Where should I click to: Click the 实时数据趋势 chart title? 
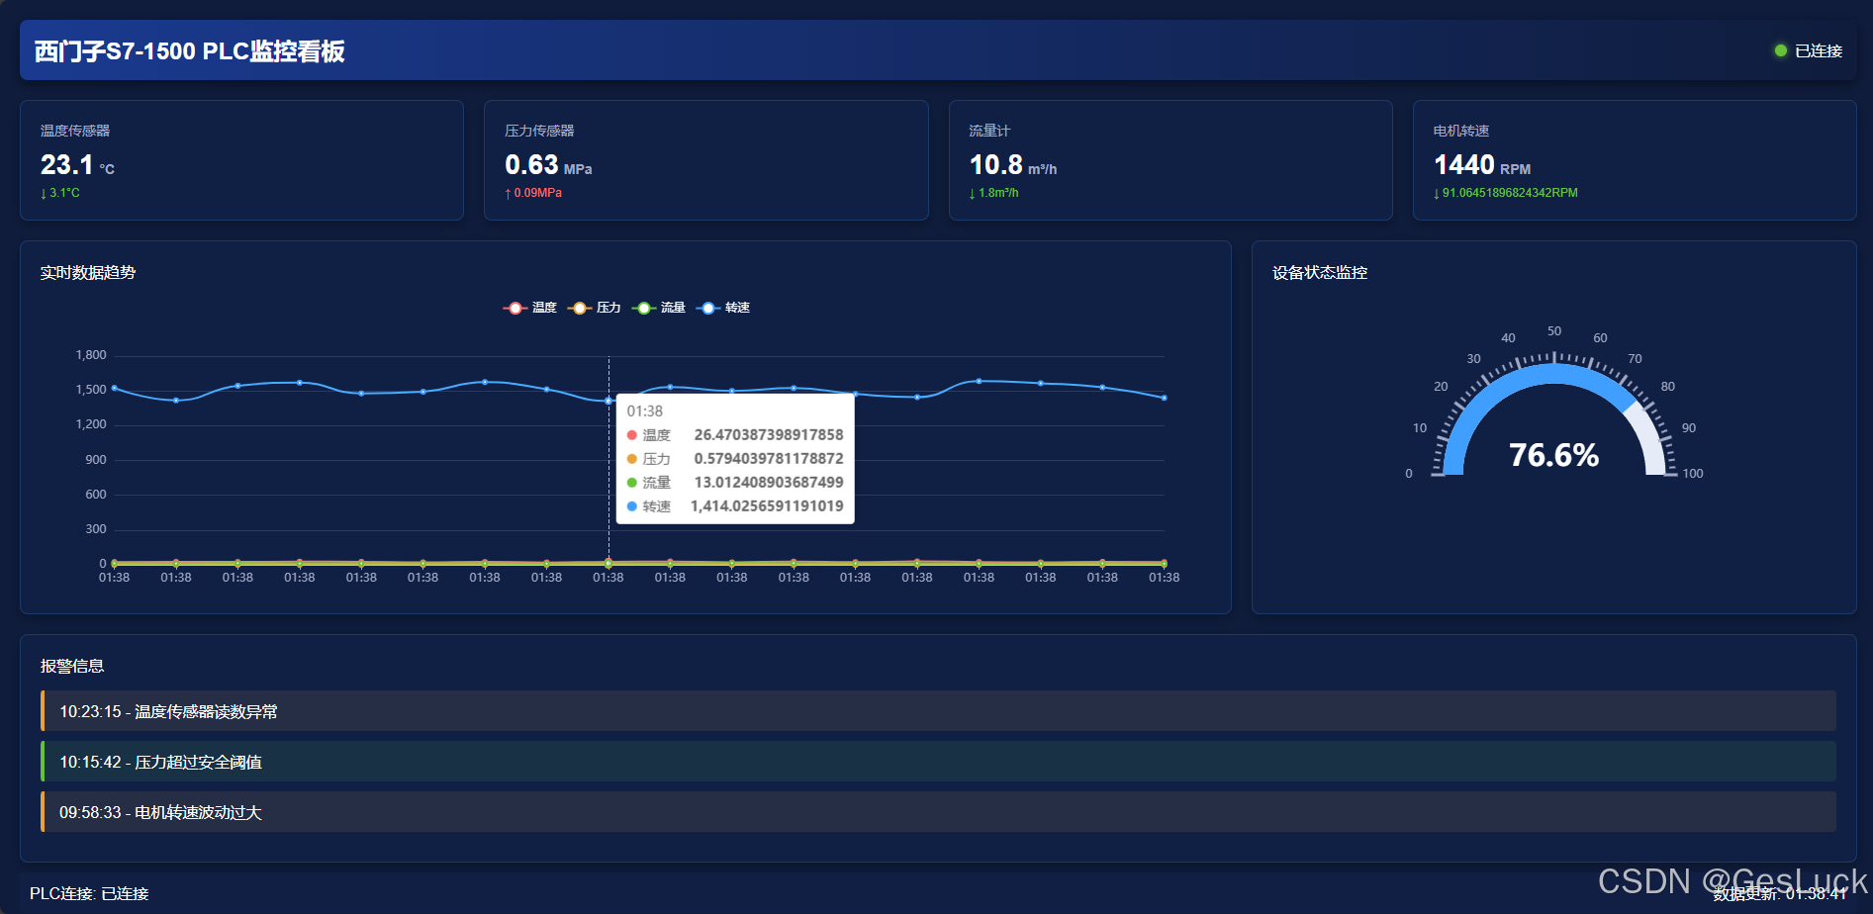[88, 273]
